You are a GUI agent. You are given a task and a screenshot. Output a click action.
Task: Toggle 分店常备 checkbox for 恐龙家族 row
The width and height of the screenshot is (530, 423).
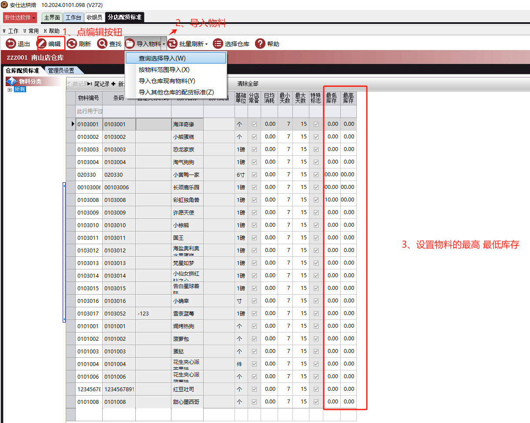click(255, 149)
